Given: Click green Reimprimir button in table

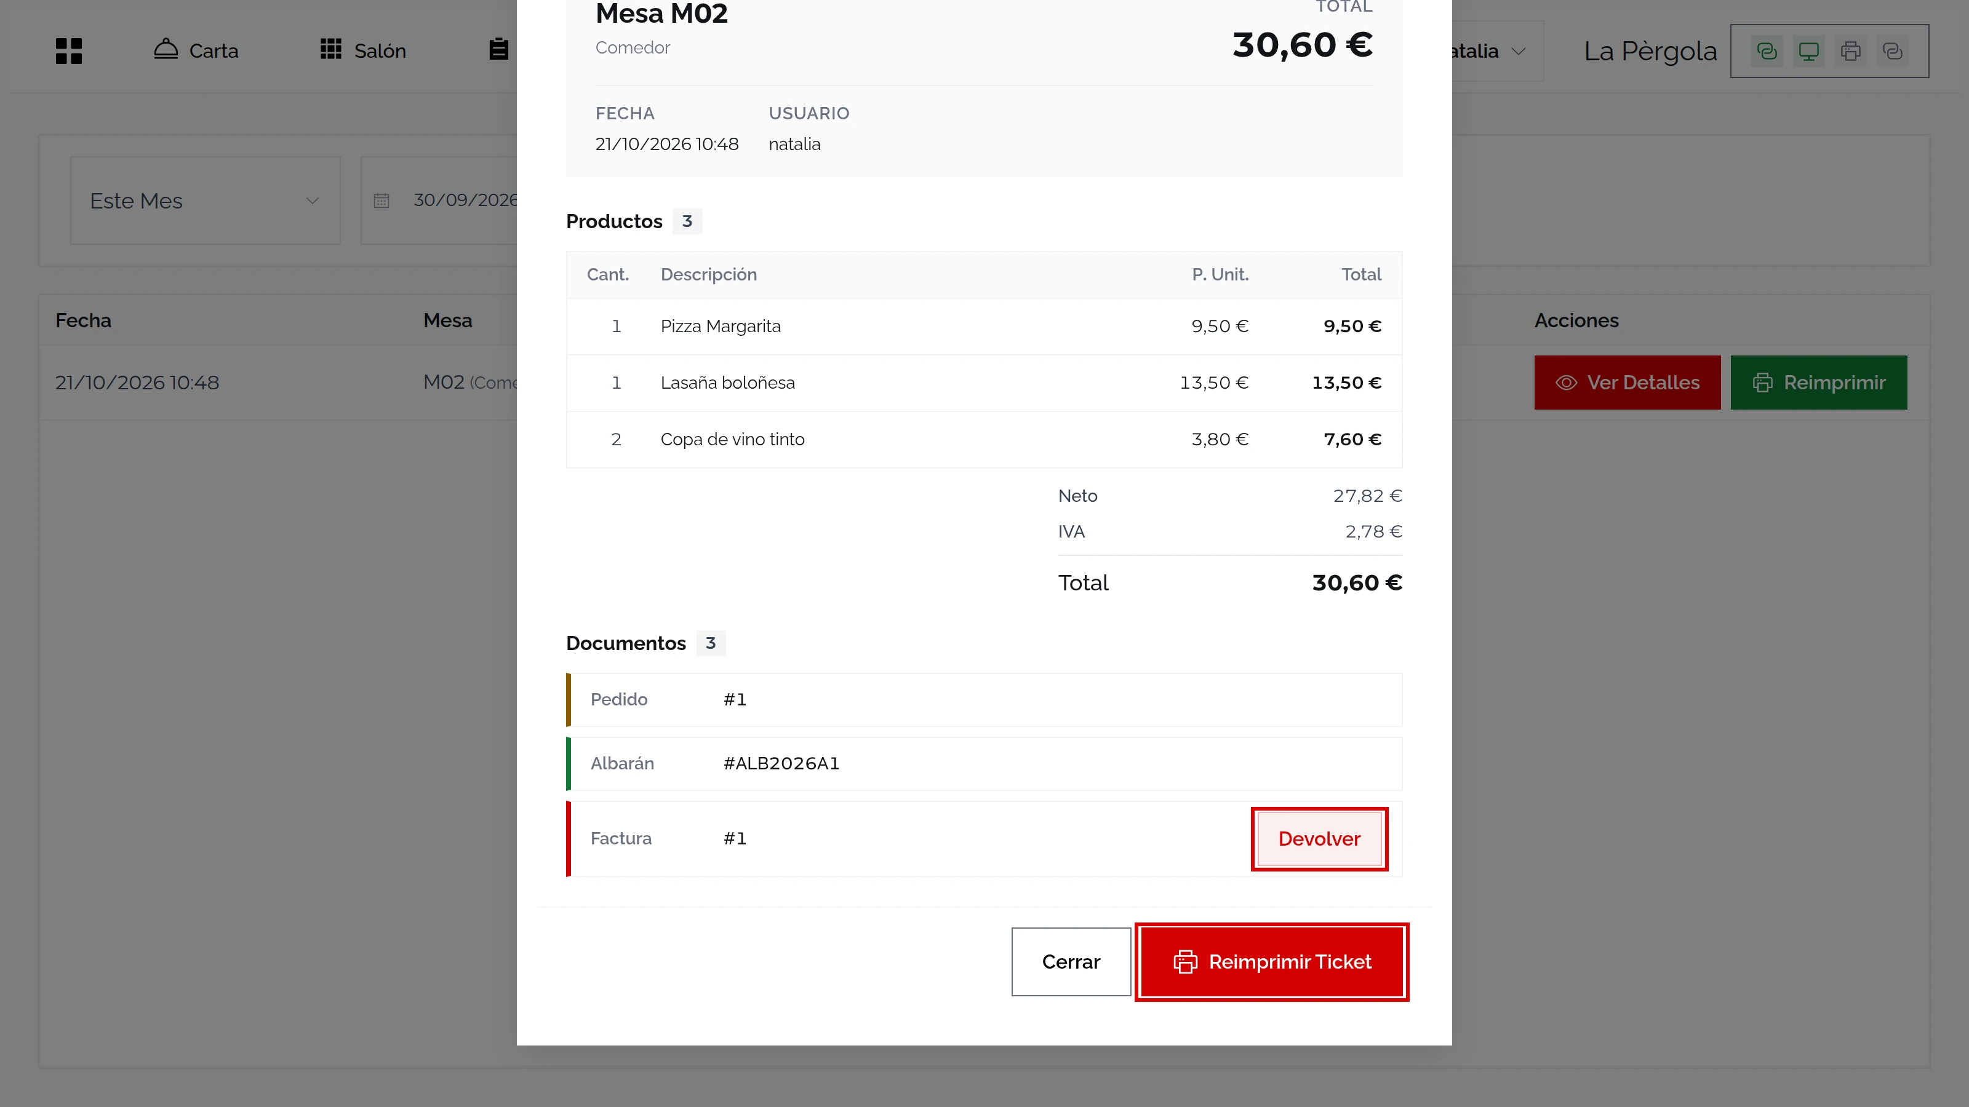Looking at the screenshot, I should pos(1818,383).
